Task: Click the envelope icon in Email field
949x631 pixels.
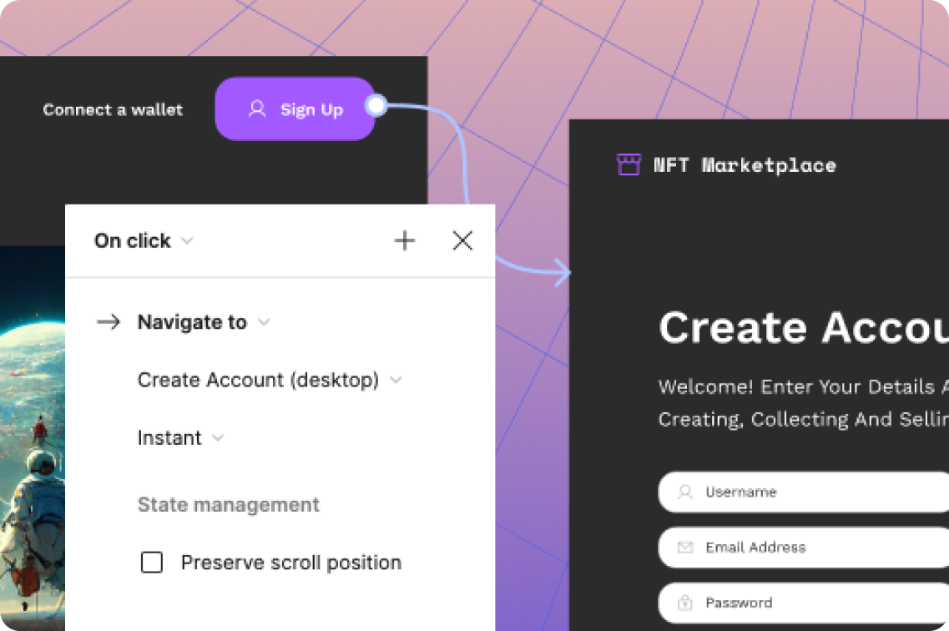Action: 685,548
